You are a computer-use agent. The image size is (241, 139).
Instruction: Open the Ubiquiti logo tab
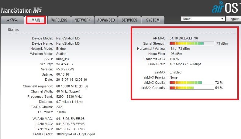coord(12,20)
